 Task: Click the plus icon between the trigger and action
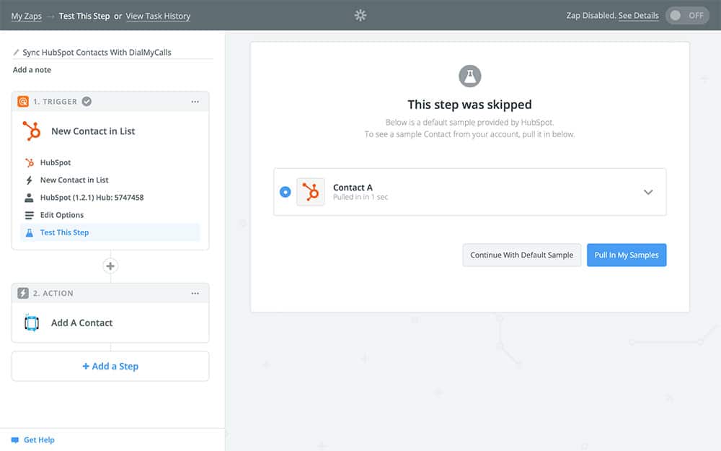pyautogui.click(x=110, y=266)
